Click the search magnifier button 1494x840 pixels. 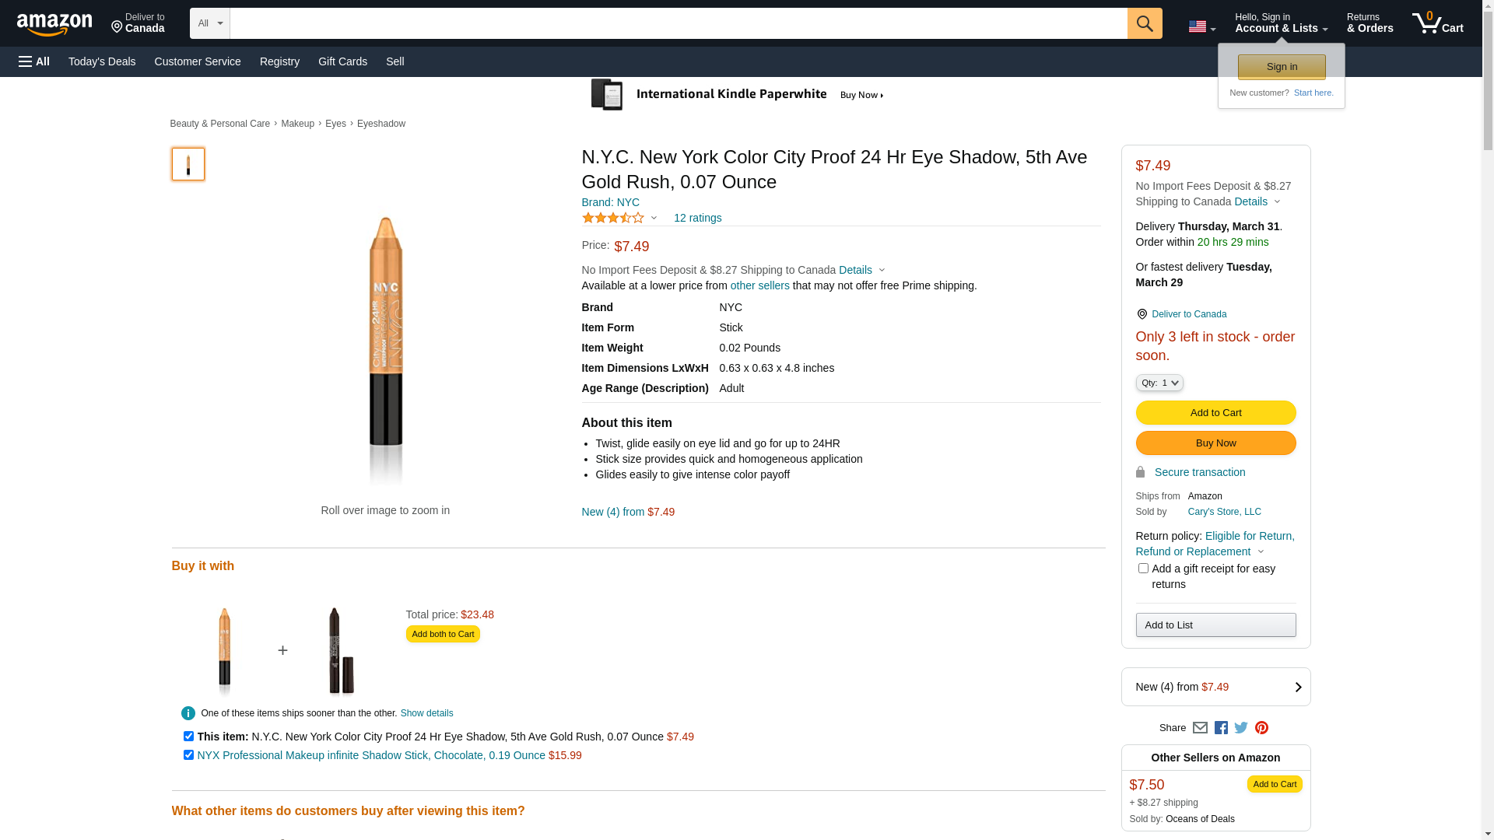pos(1144,23)
